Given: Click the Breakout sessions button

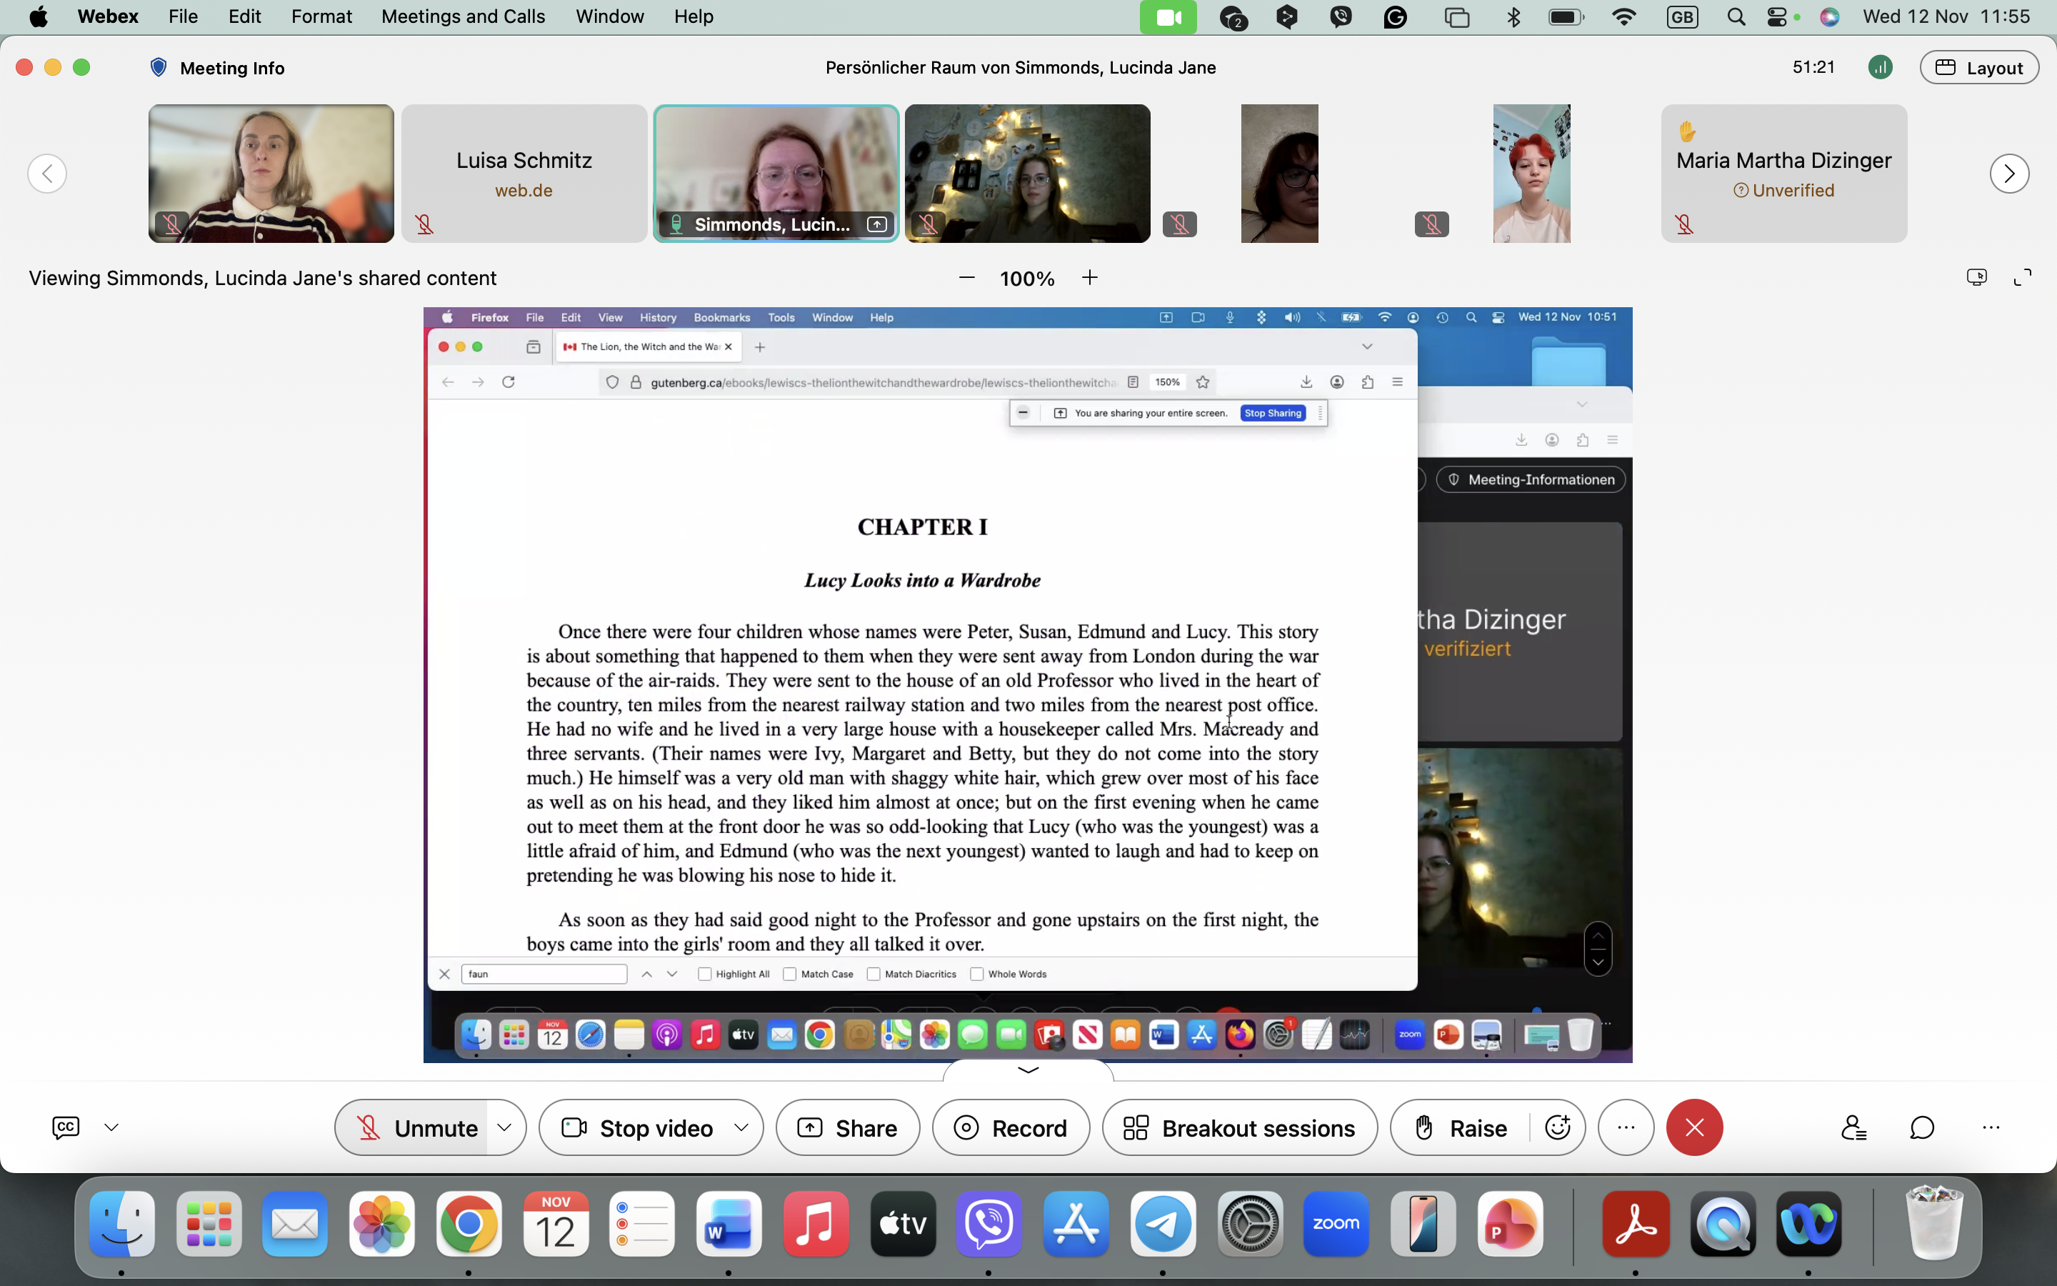Looking at the screenshot, I should pyautogui.click(x=1240, y=1128).
